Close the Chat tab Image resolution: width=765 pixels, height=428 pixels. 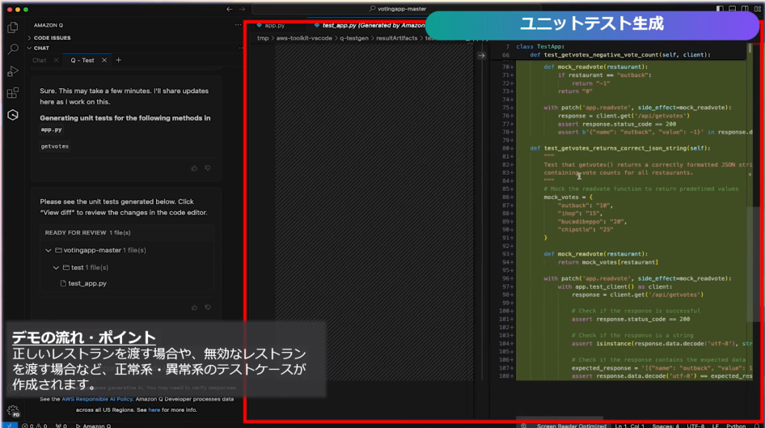56,60
